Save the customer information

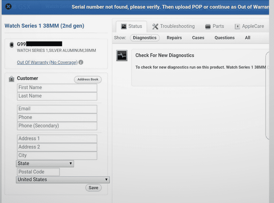(93, 188)
